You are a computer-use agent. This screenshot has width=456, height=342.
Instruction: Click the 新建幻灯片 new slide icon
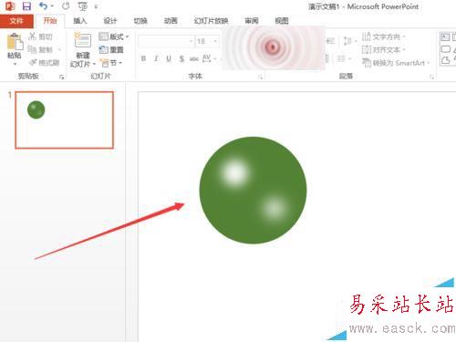click(x=83, y=40)
